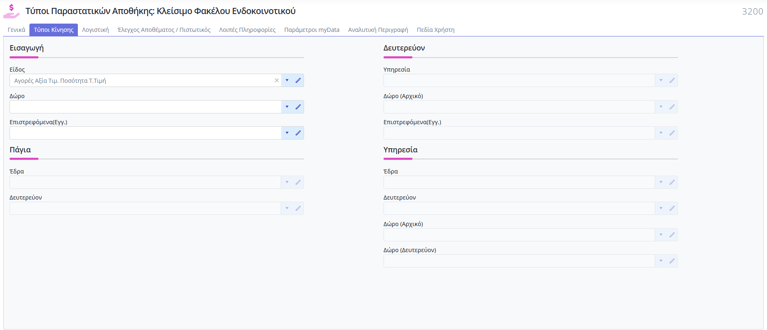The image size is (767, 330).
Task: Expand the Είδος dropdown list
Action: tap(287, 80)
